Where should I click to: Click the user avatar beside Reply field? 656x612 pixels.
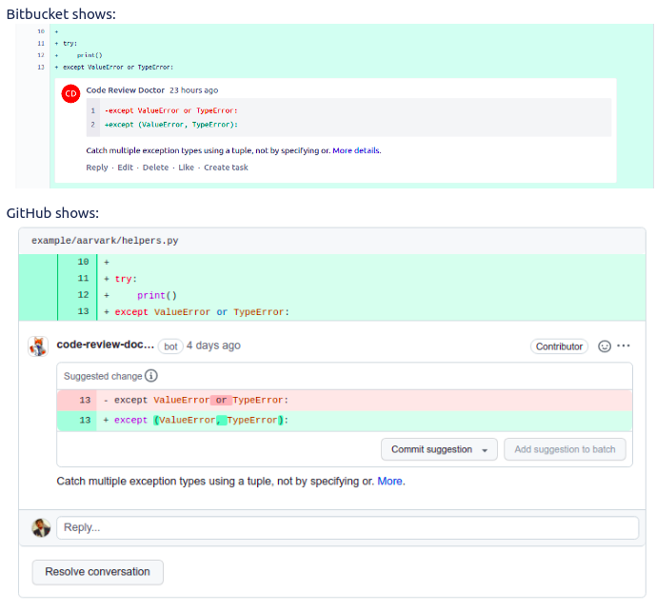click(41, 527)
